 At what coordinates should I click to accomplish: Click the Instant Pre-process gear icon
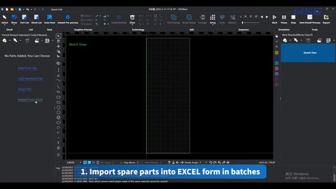(68, 17)
